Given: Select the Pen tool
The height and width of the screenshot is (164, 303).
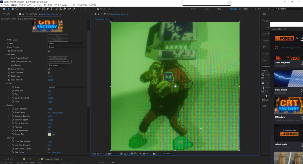Looking at the screenshot, I should click(48, 9).
